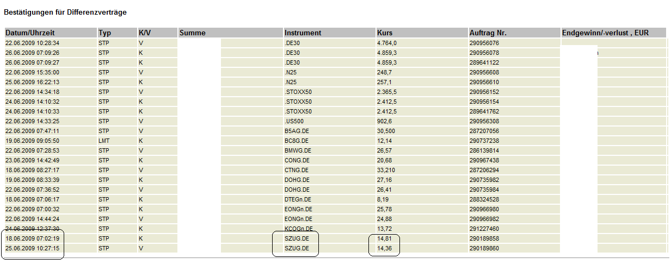The height and width of the screenshot is (271, 671).
Task: Click the Instrument column header
Action: point(303,33)
